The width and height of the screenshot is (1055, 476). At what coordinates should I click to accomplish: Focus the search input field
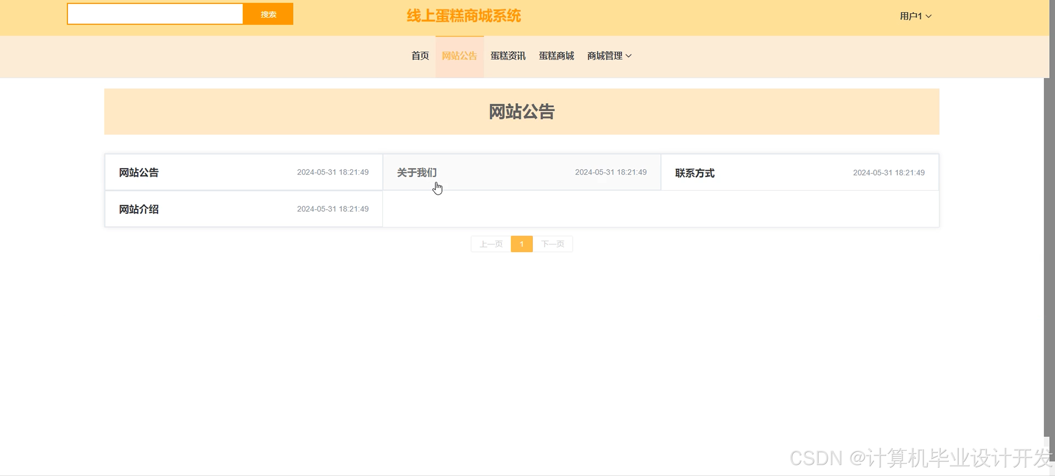coord(155,14)
